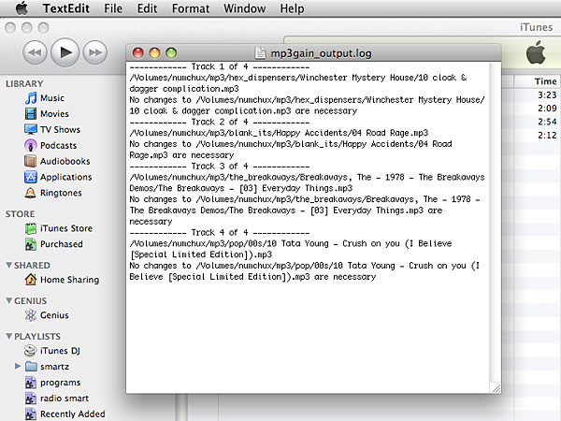
Task: Select Movies icon in iTunes library
Action: pyautogui.click(x=31, y=114)
